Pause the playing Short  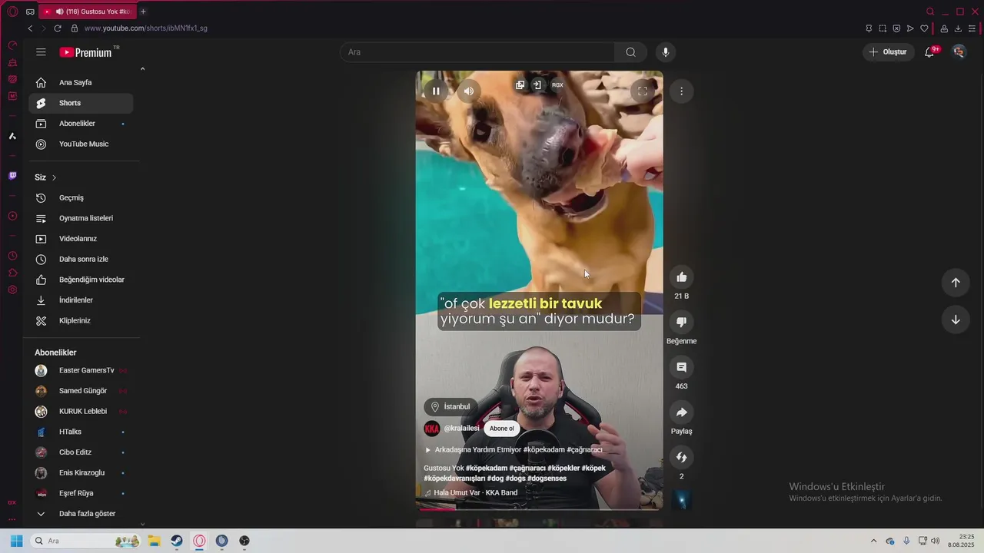[436, 91]
